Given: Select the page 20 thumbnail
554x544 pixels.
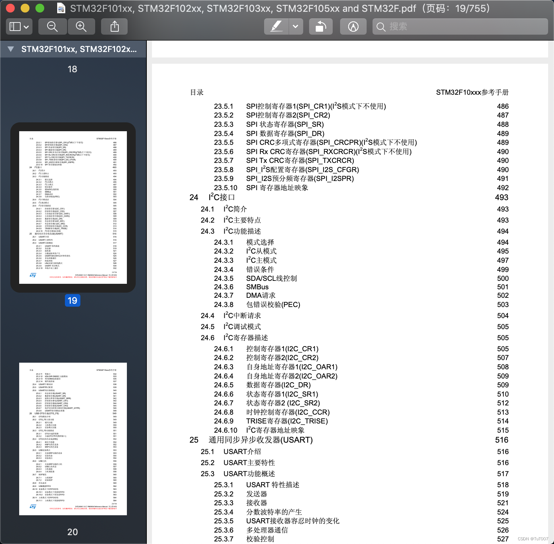Looking at the screenshot, I should point(72,439).
